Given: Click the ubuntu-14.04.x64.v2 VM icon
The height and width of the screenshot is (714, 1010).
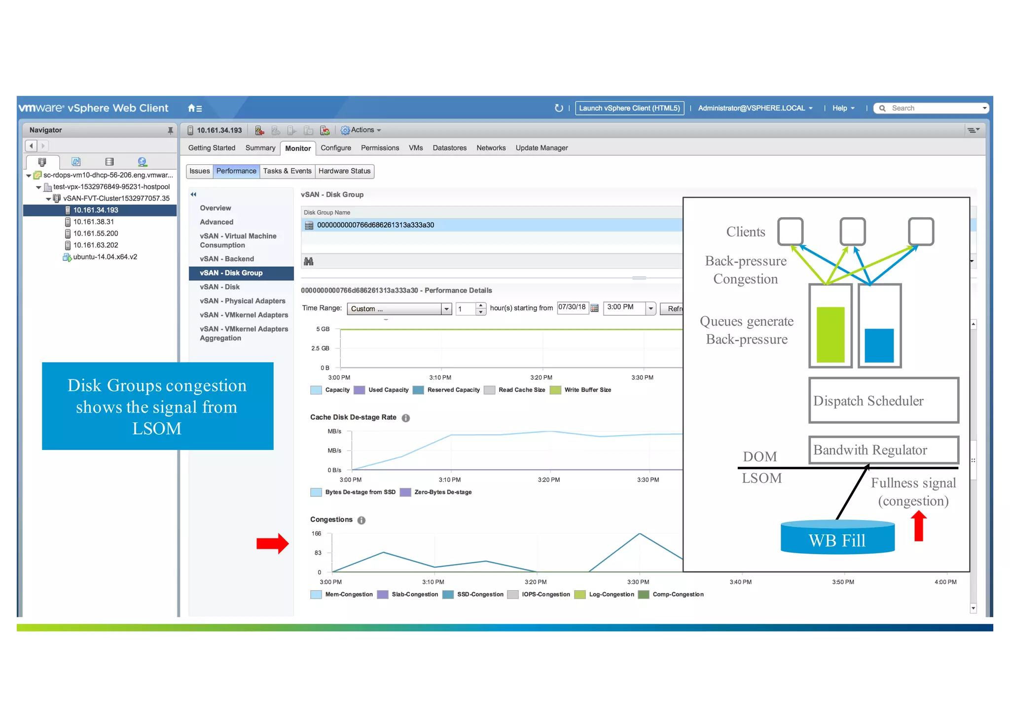Looking at the screenshot, I should pyautogui.click(x=67, y=257).
